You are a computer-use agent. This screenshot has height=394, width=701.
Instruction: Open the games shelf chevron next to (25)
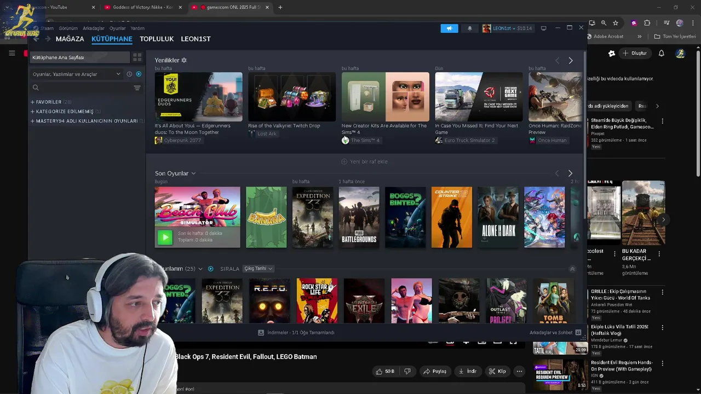(200, 269)
